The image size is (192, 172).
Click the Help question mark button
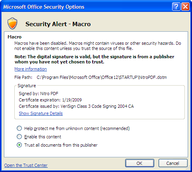[x=176, y=6]
